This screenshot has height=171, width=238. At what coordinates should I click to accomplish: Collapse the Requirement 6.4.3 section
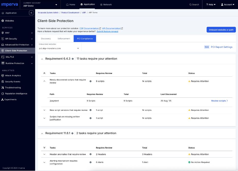click(42, 59)
